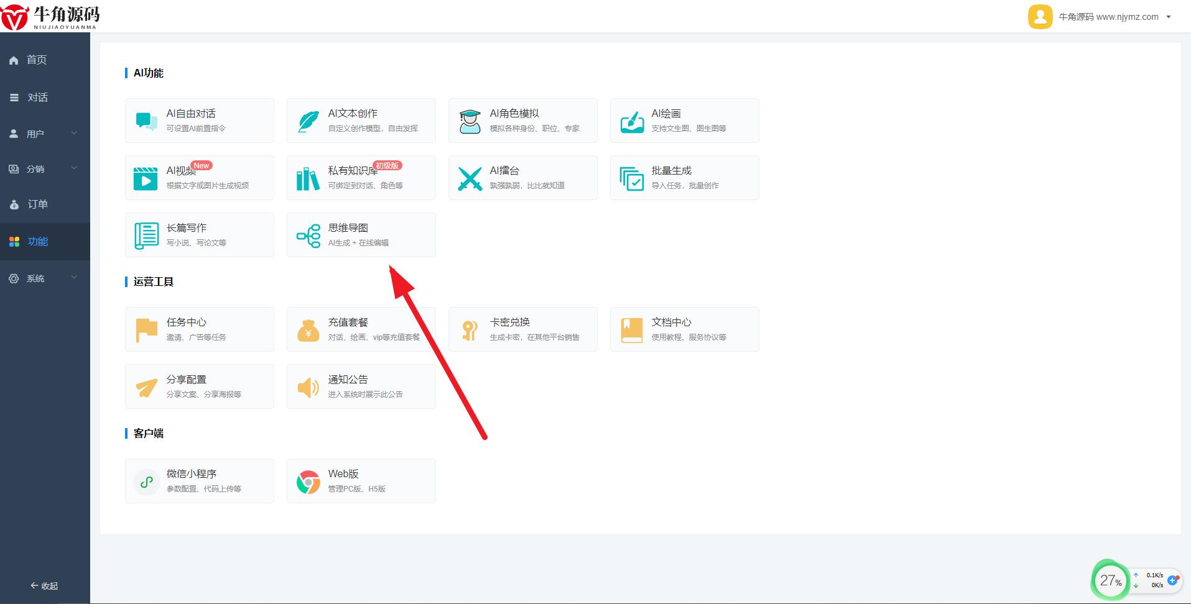
Task: Click the 初级版 badge on 私有知识库
Action: coord(387,166)
